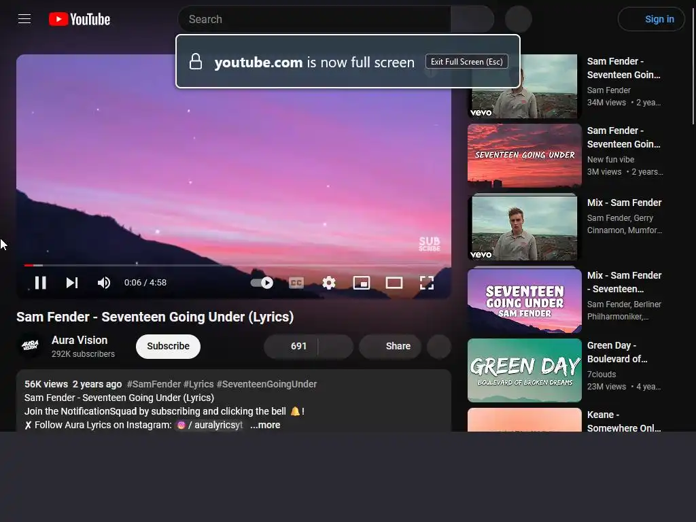Click the 292K subscribers text

click(x=83, y=353)
